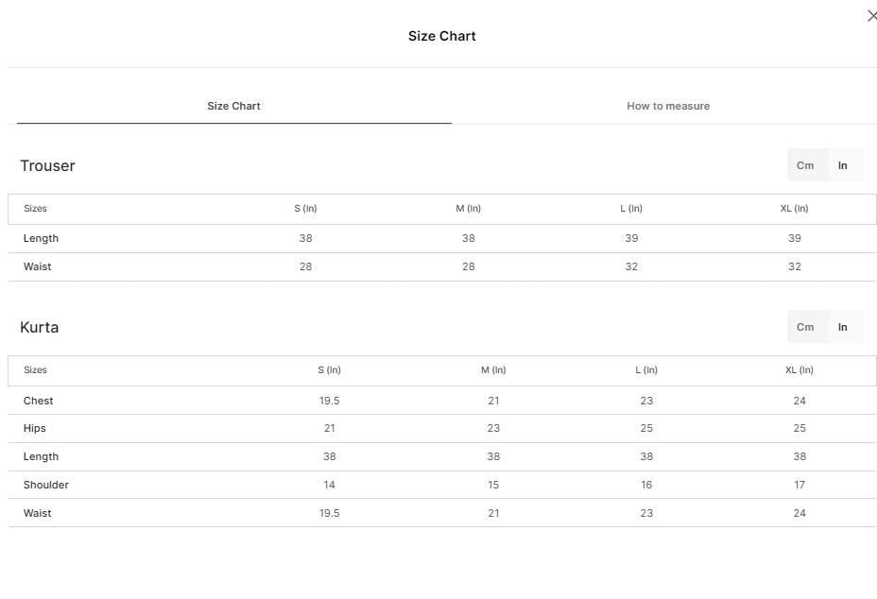Select the Trouser S (In) column header
This screenshot has height=599, width=877.
coord(305,209)
